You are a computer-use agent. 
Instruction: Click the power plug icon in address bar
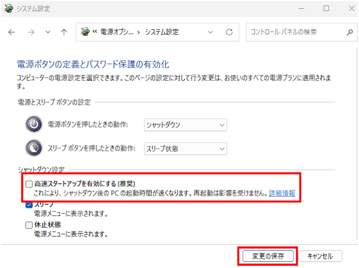coord(85,32)
